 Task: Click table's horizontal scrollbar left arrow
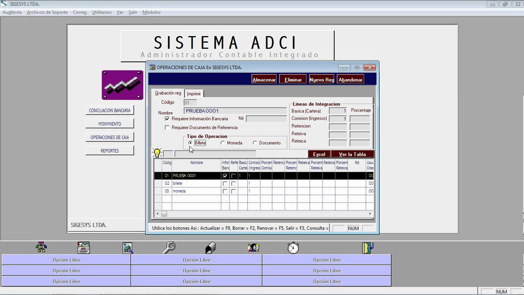tap(158, 213)
